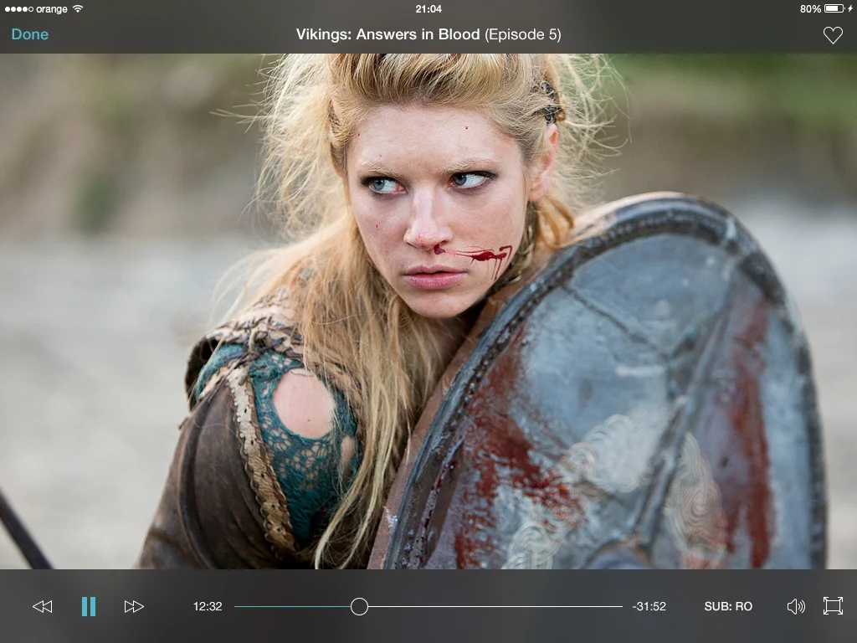This screenshot has width=857, height=643.
Task: Click the orange carrier label
Action: click(51, 9)
